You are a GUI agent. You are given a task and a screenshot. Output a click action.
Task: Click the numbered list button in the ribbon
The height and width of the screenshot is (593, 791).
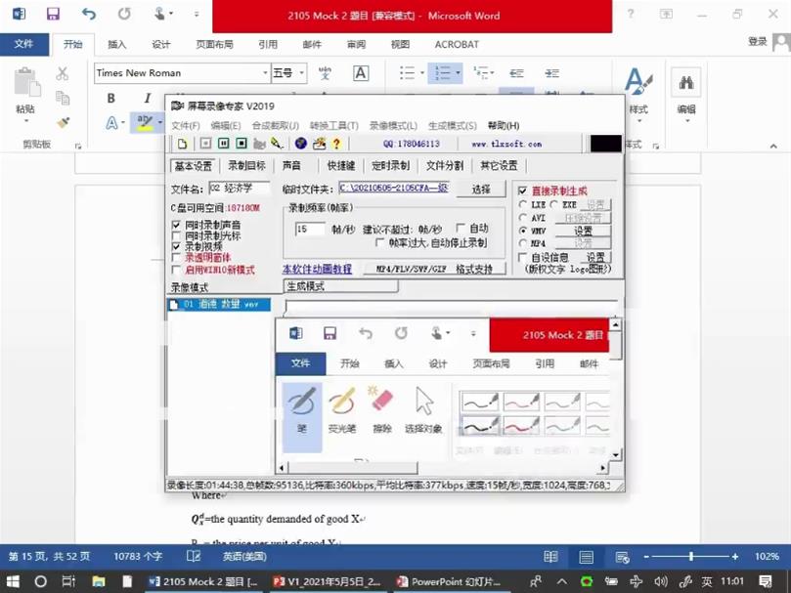click(x=442, y=73)
